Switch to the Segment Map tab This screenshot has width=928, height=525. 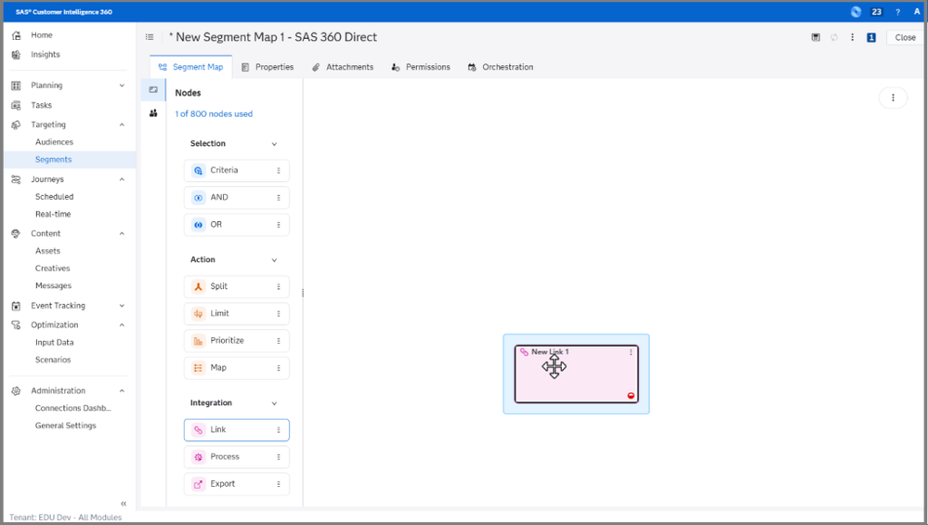pos(190,67)
